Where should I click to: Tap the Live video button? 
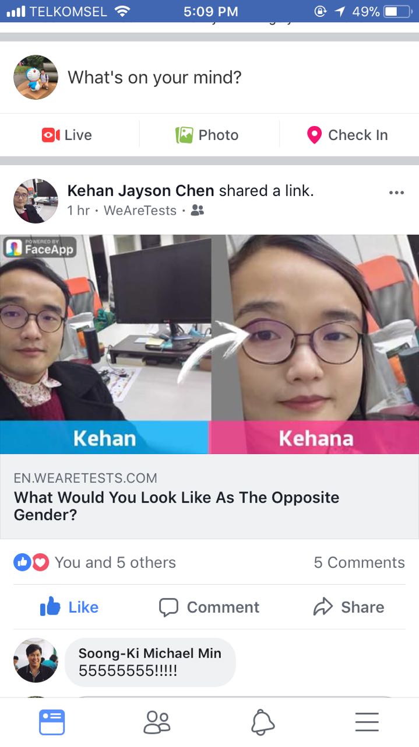pyautogui.click(x=67, y=135)
